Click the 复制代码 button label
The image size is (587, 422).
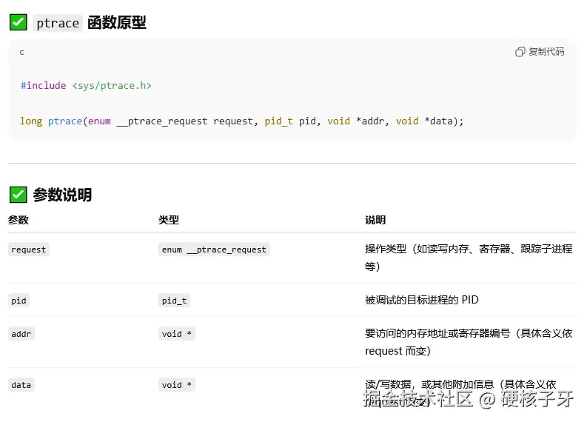pos(546,52)
